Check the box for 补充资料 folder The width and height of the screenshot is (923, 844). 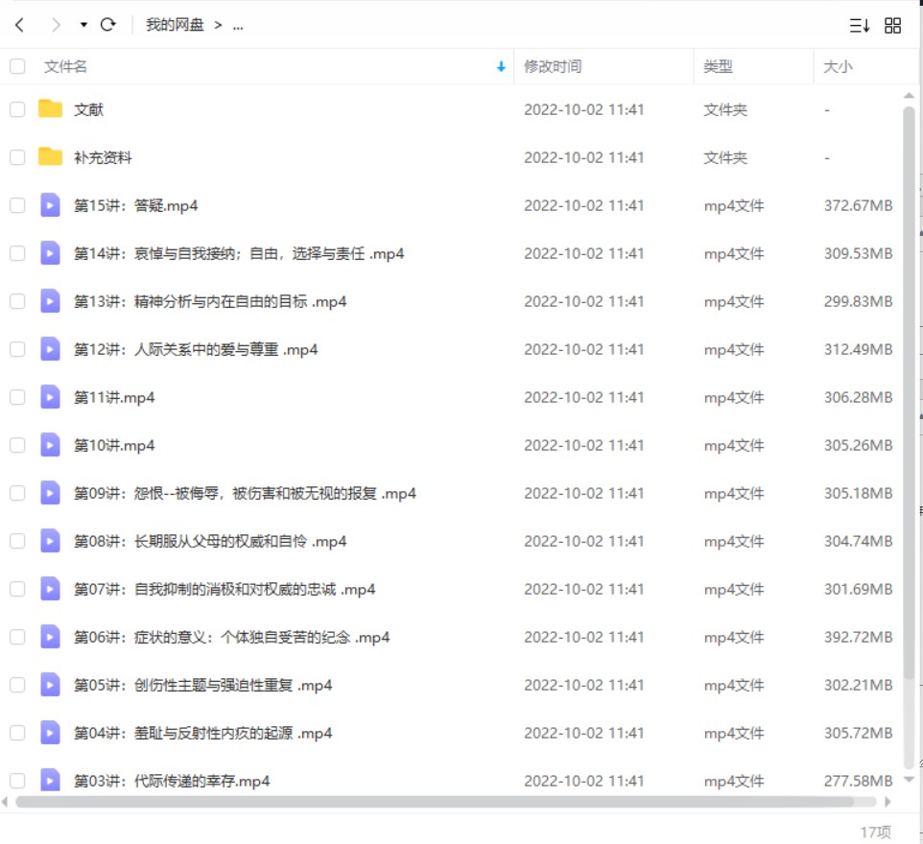coord(17,157)
